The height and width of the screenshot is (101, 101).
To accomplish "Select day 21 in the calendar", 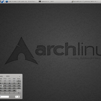I will click(14, 88).
